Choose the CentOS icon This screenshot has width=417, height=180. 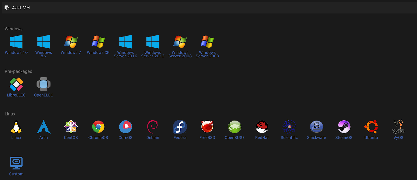click(71, 127)
